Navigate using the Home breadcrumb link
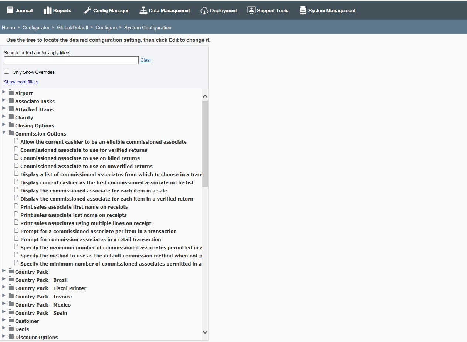The height and width of the screenshot is (342, 467). coord(8,27)
